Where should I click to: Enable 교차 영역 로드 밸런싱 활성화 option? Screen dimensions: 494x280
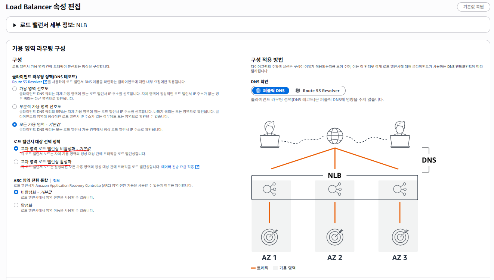pyautogui.click(x=16, y=162)
